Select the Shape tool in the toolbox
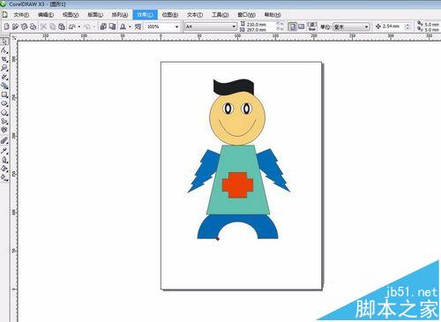The height and width of the screenshot is (322, 441). tap(4, 50)
